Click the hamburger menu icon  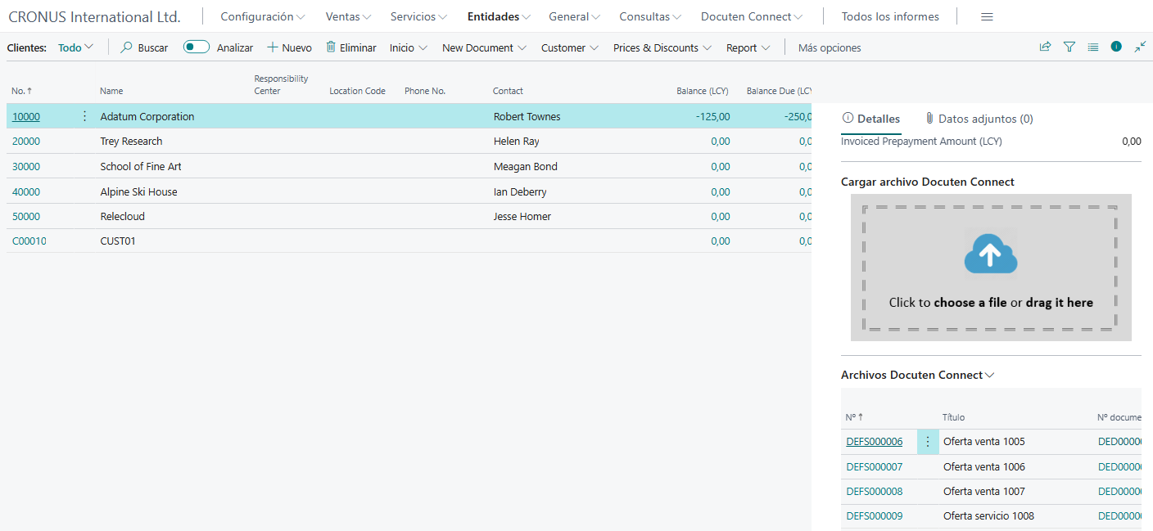tap(987, 17)
